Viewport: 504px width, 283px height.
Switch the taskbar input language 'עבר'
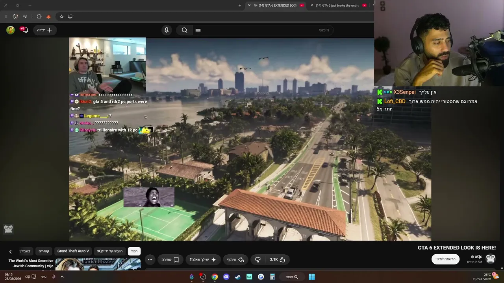(x=44, y=277)
